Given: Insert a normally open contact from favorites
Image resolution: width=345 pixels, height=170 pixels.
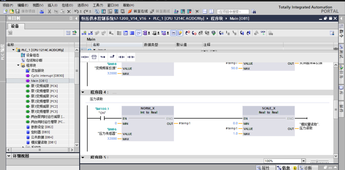Looking at the screenshot, I should pos(121,57).
